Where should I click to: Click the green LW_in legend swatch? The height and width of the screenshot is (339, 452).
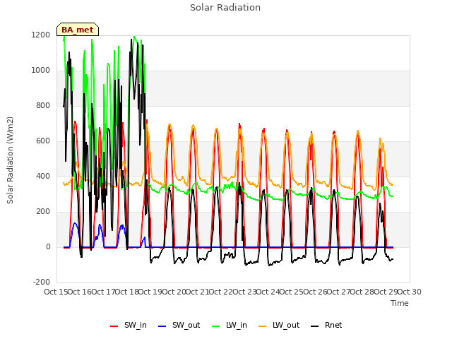coord(216,326)
